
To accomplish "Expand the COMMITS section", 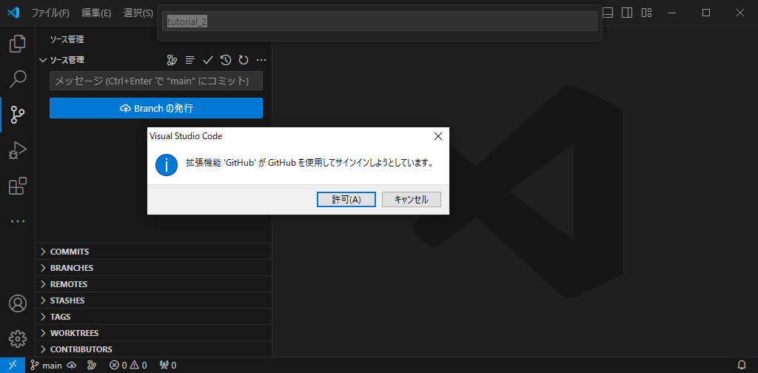I will pos(153,252).
